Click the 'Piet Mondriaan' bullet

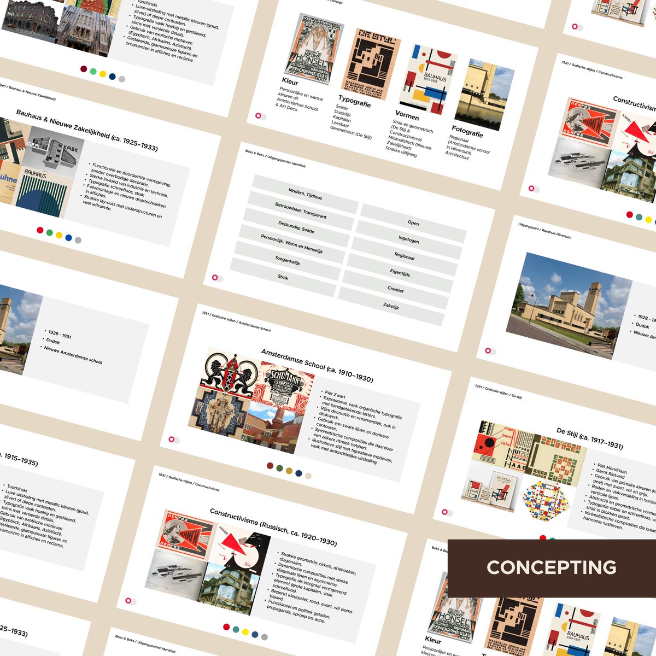(612, 468)
